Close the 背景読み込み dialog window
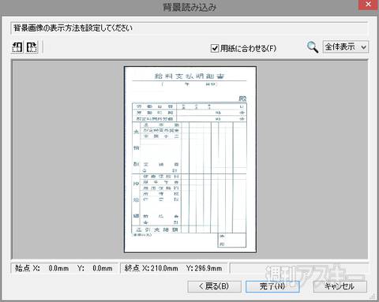This screenshot has width=379, height=302. click(x=368, y=5)
